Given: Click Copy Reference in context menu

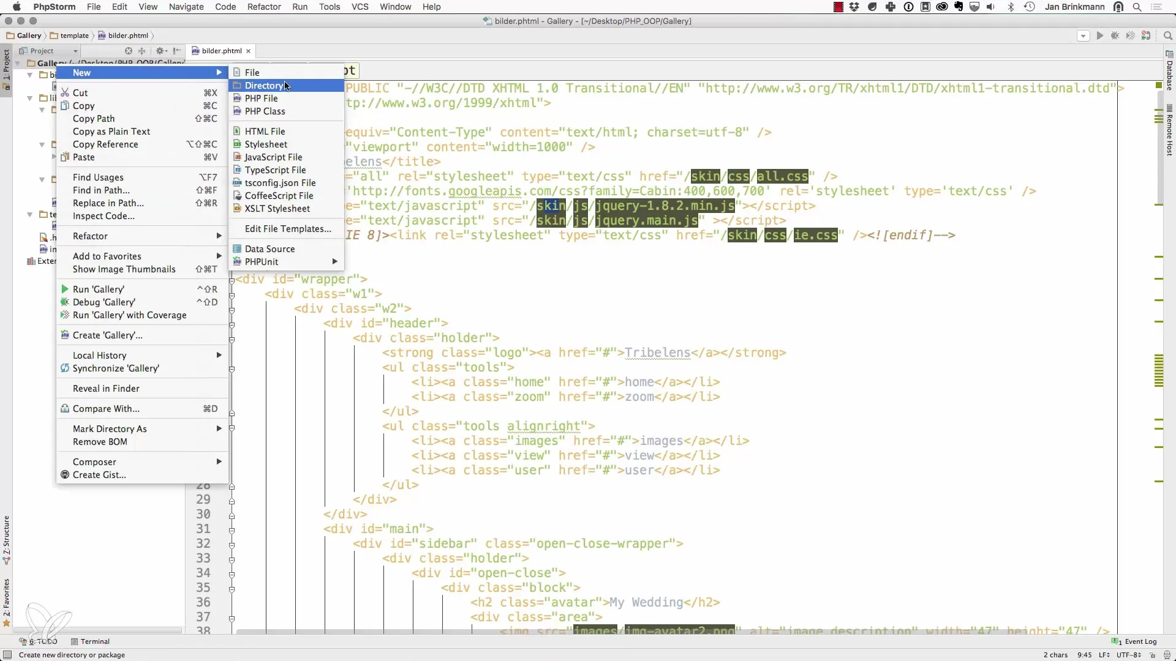Looking at the screenshot, I should coord(142,144).
